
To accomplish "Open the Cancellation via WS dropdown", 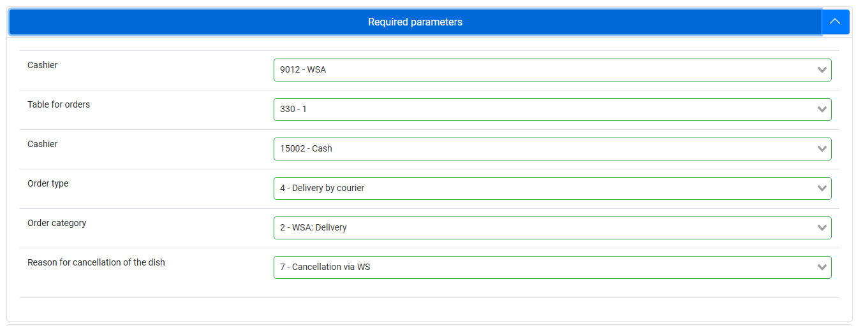I will click(552, 267).
